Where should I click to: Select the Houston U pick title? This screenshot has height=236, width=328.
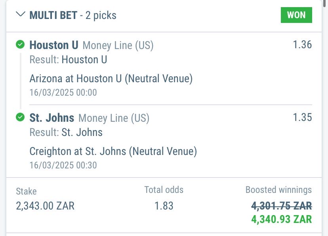pyautogui.click(x=54, y=45)
